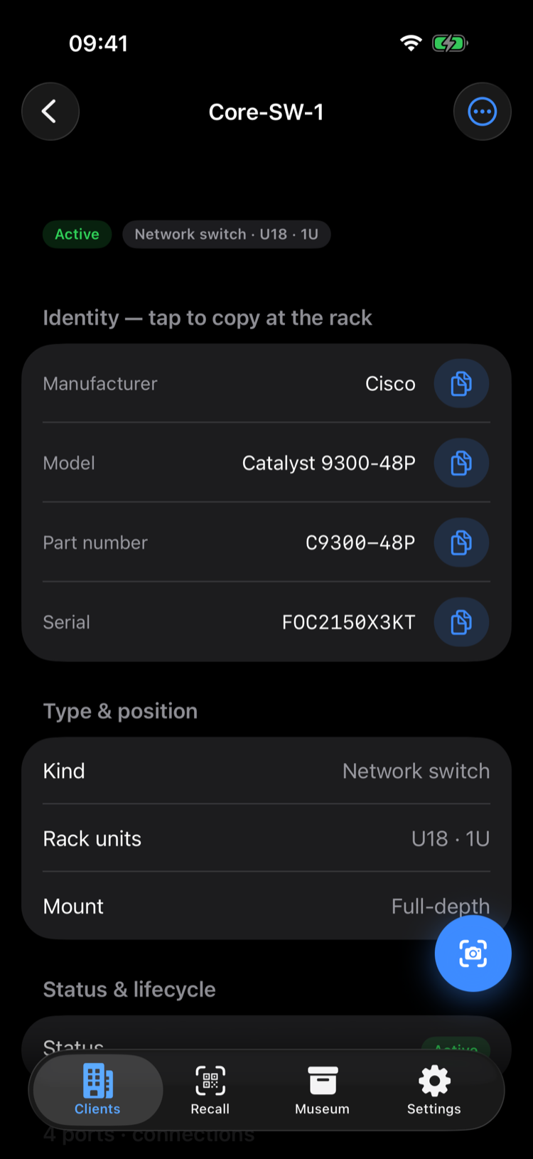
Task: Tap the battery charging indicator
Action: pos(450,43)
